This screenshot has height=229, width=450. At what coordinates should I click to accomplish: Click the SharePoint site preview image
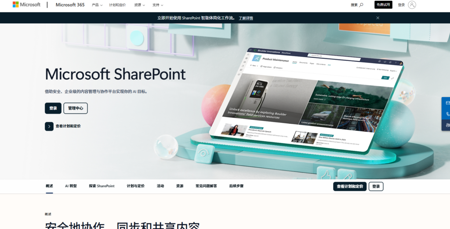(x=306, y=100)
